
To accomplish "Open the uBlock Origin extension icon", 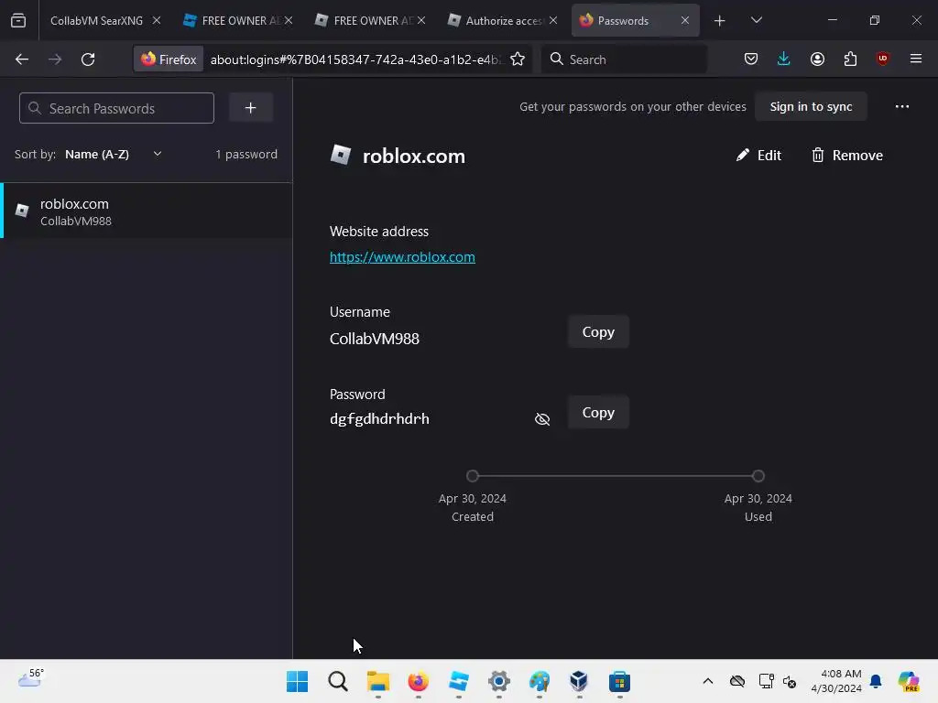I will [882, 59].
